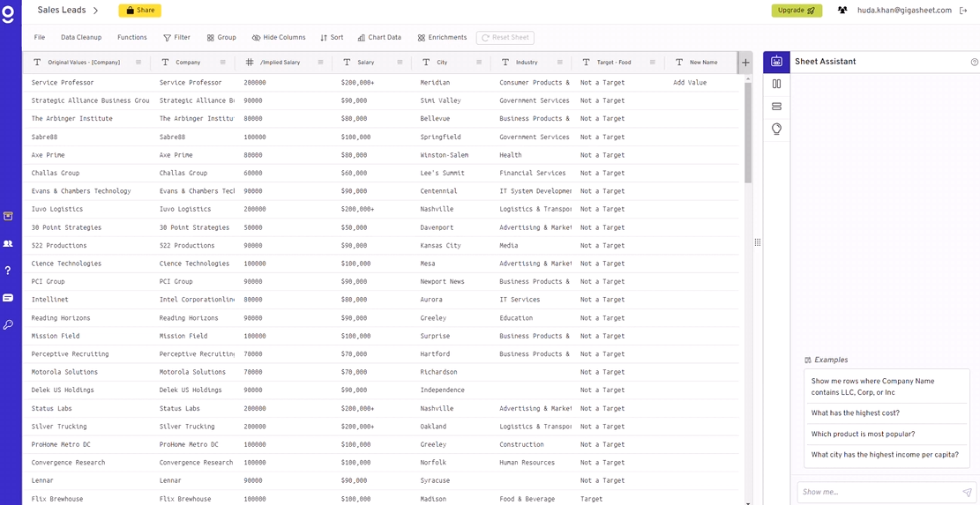Click the yellow Share button
The height and width of the screenshot is (505, 980).
coord(140,11)
